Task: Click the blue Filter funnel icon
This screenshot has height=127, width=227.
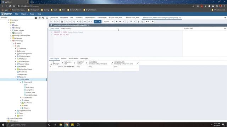Action: [96, 22]
